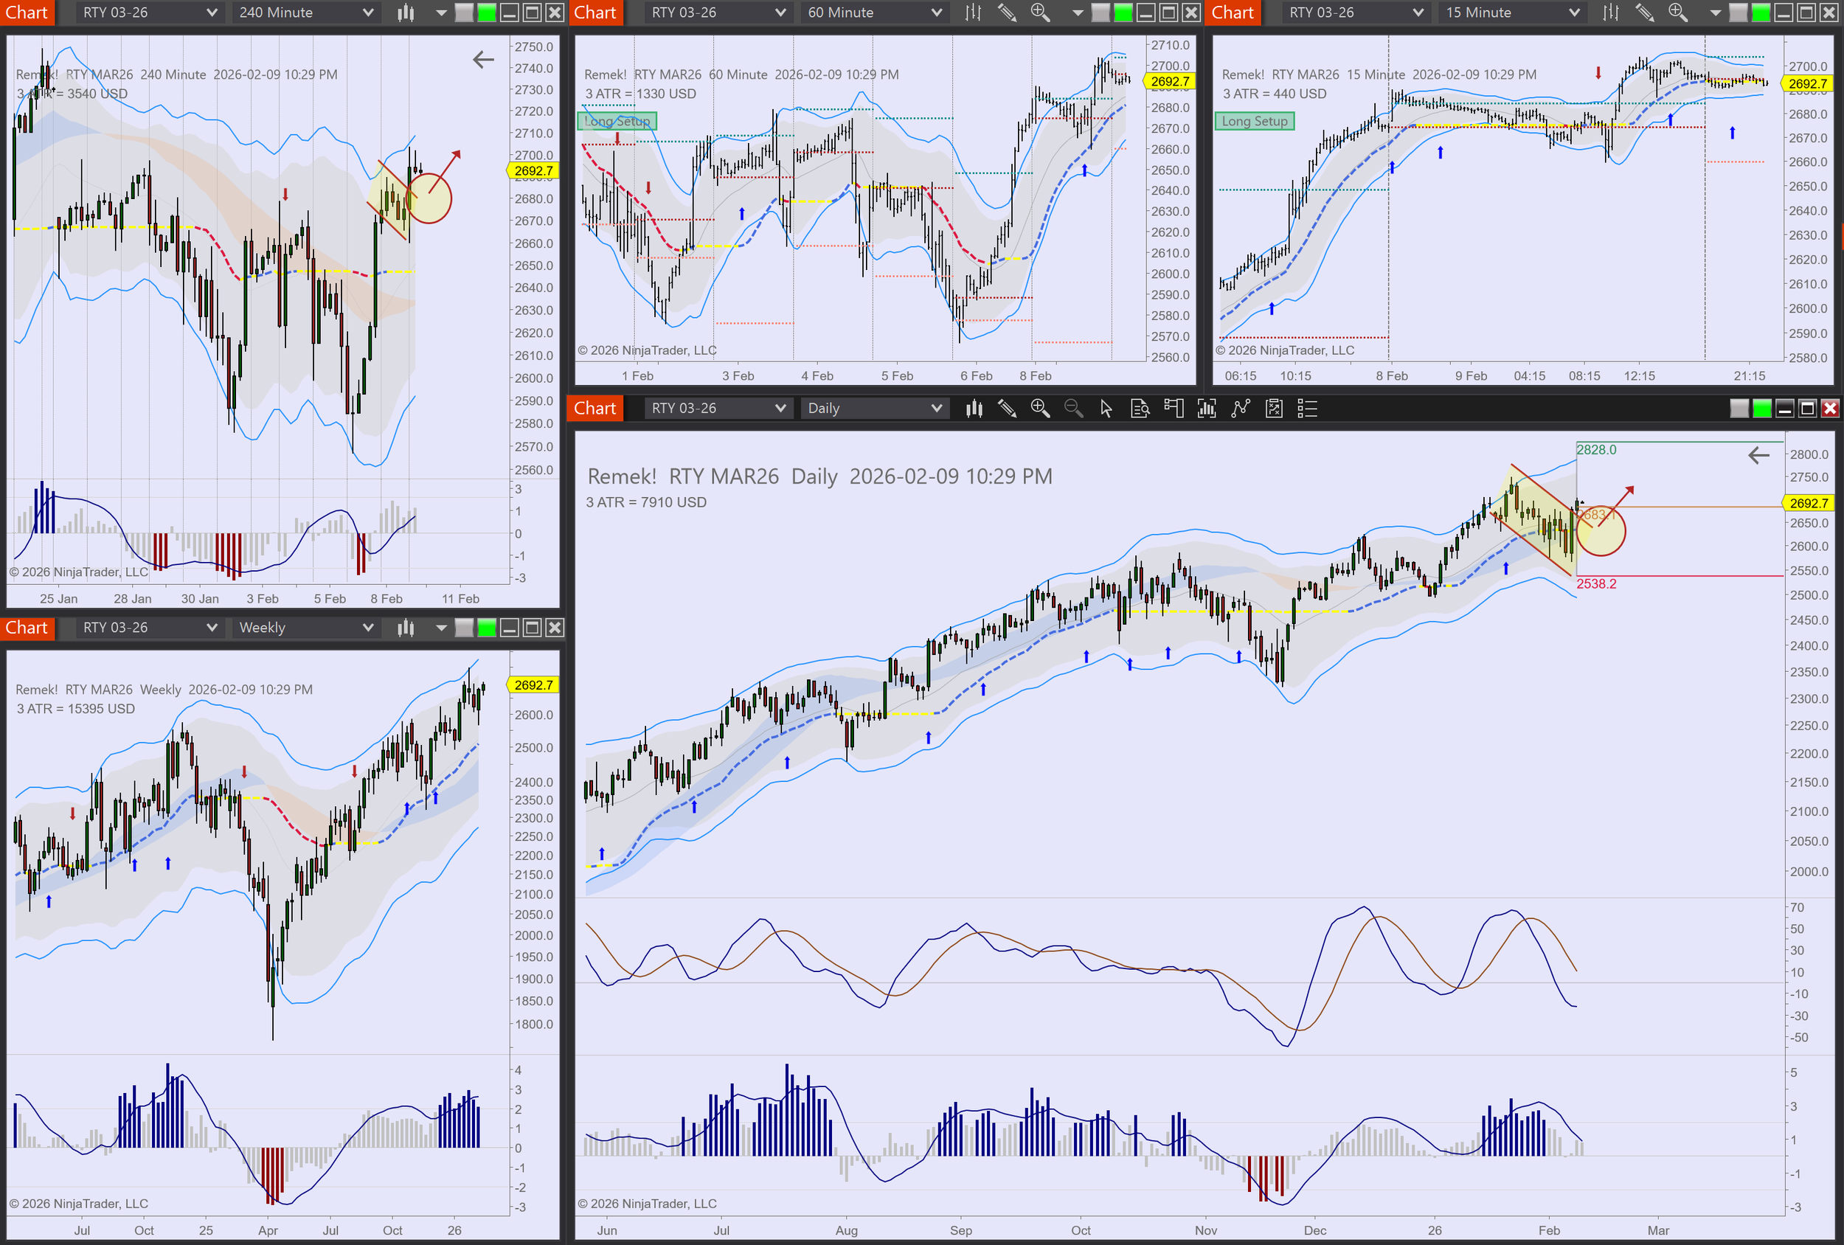Open the 15 Minute interval dropdown
The image size is (1844, 1245).
coord(1511,13)
